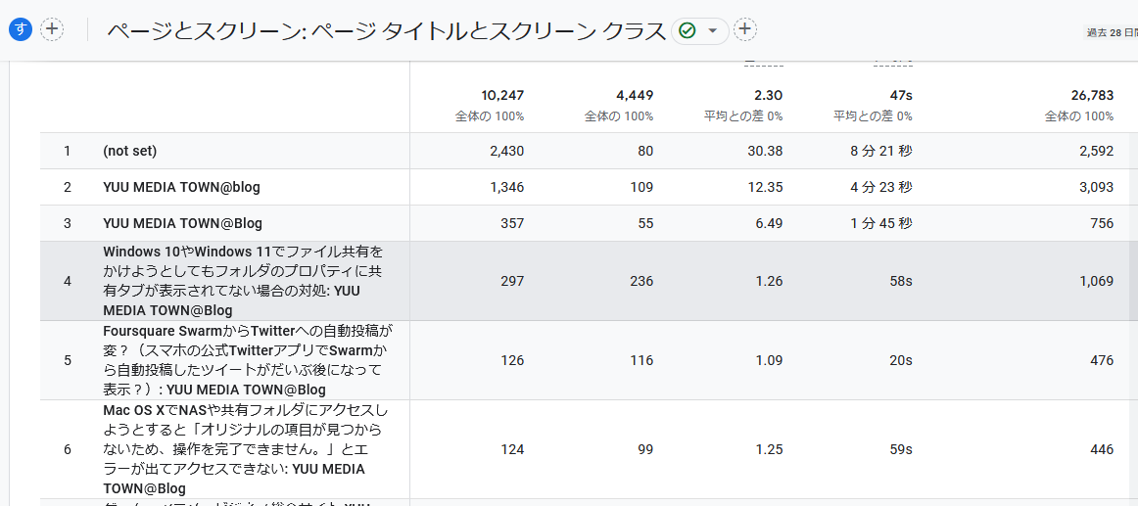Click the 116 cell in row 5
This screenshot has width=1138, height=506.
pyautogui.click(x=641, y=360)
